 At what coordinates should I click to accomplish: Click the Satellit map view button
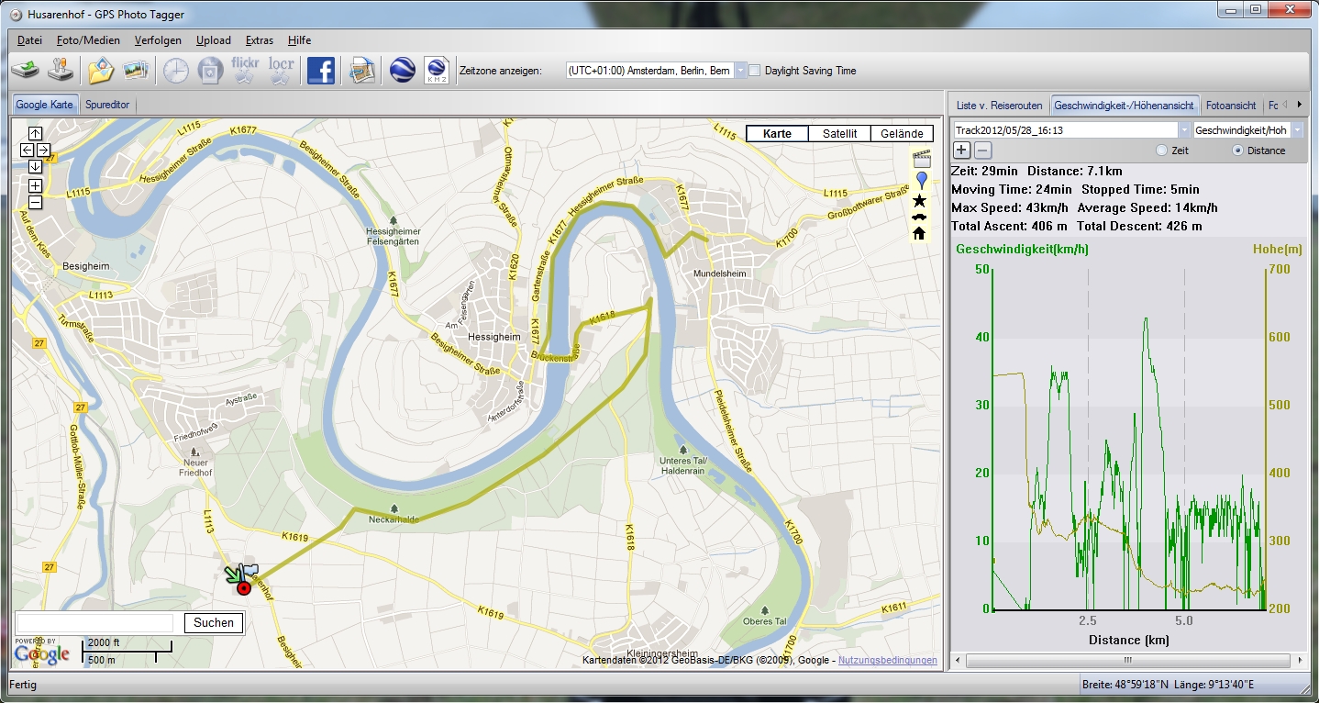click(x=839, y=134)
